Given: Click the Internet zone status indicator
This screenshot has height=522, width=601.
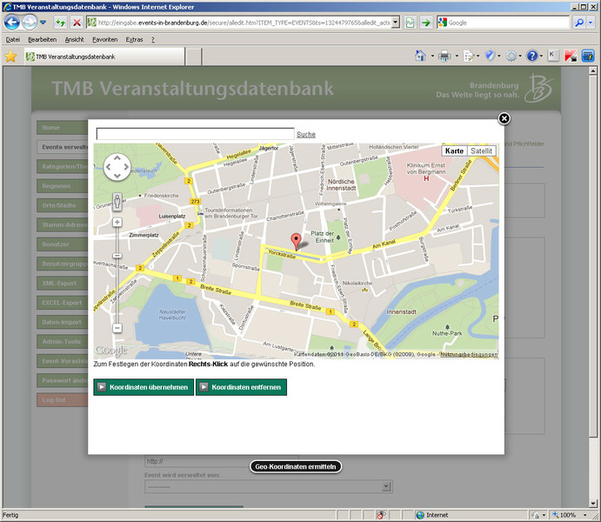Looking at the screenshot, I should (x=432, y=515).
